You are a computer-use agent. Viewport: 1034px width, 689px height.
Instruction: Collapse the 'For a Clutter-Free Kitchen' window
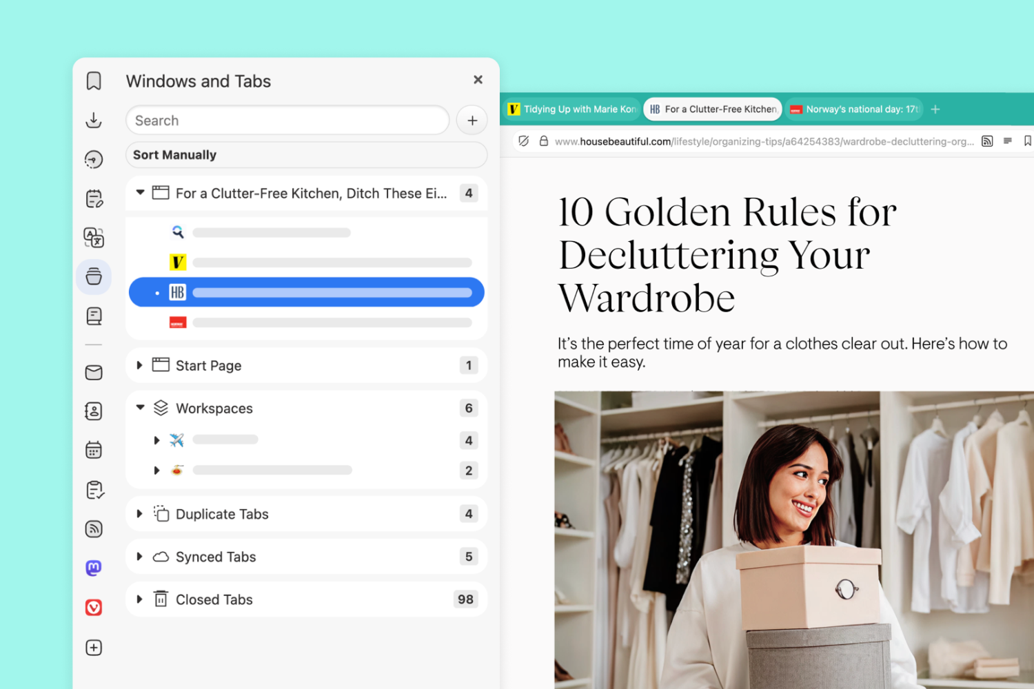[140, 193]
